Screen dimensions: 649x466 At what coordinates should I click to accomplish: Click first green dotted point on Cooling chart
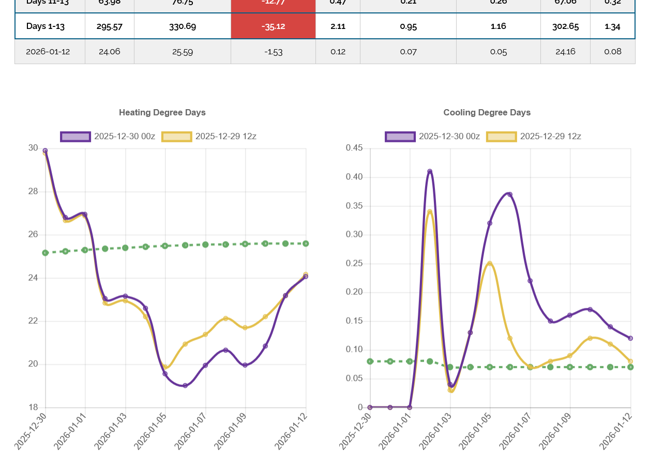(370, 362)
